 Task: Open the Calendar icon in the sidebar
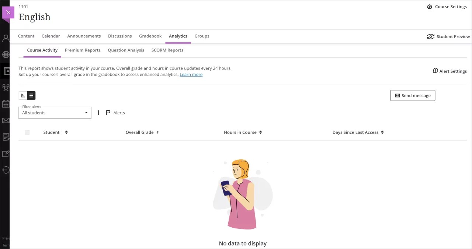tap(6, 104)
